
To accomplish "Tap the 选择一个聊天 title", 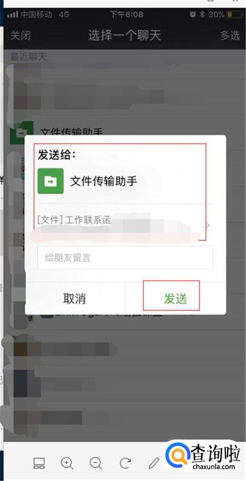I will point(124,35).
